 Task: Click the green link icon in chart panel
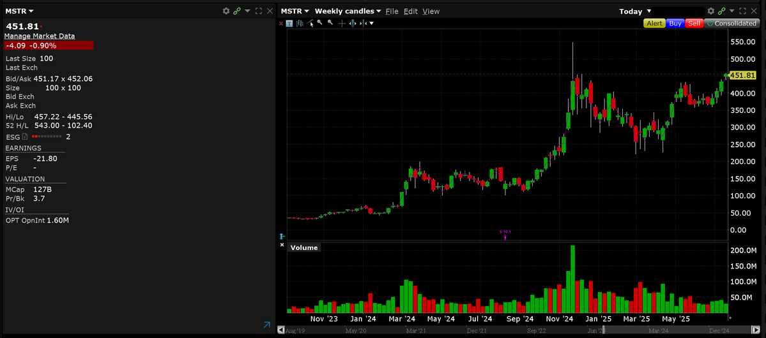(721, 11)
